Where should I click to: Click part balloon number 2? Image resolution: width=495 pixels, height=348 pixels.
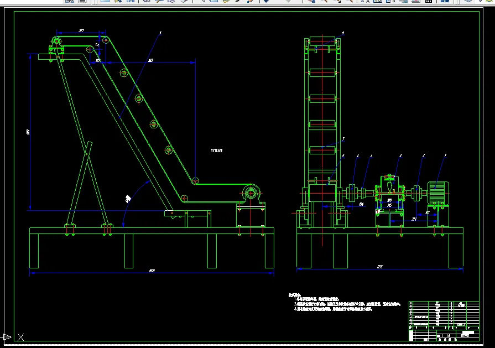[424, 155]
